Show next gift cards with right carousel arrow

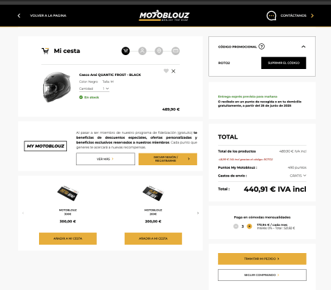point(198,213)
